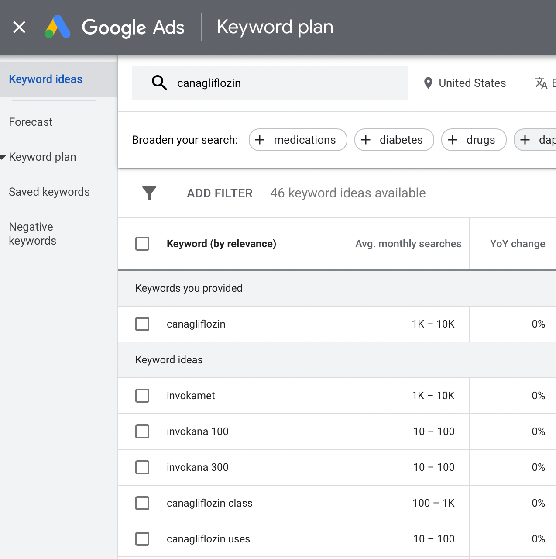Screen dimensions: 556x559
Task: Click plus icon on drugs chip
Action: (x=453, y=140)
